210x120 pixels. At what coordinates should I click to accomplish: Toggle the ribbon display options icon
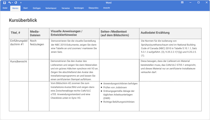point(182,2)
